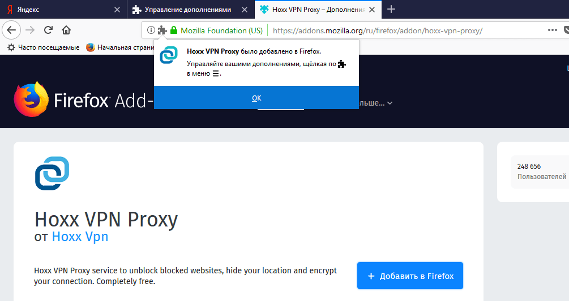This screenshot has height=301, width=569.
Task: Expand the Больше dropdown chevron
Action: click(x=390, y=103)
